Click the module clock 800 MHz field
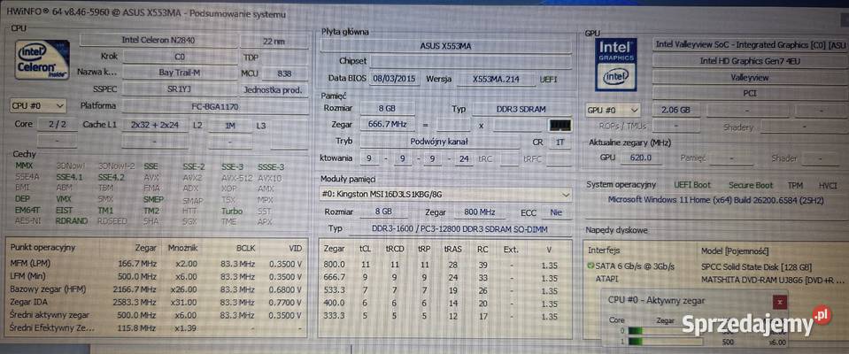Image resolution: width=849 pixels, height=354 pixels. point(480,212)
